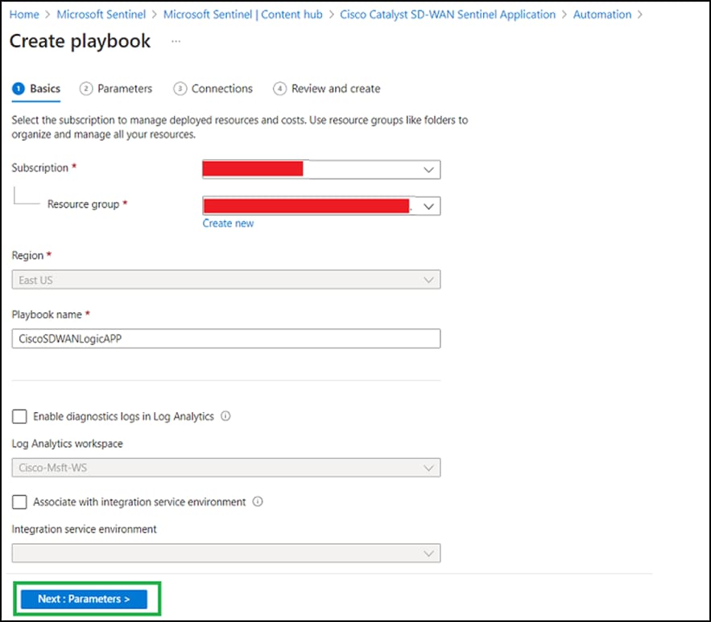The image size is (711, 622).
Task: Open the ellipsis menu beside Create playbook
Action: click(x=176, y=41)
